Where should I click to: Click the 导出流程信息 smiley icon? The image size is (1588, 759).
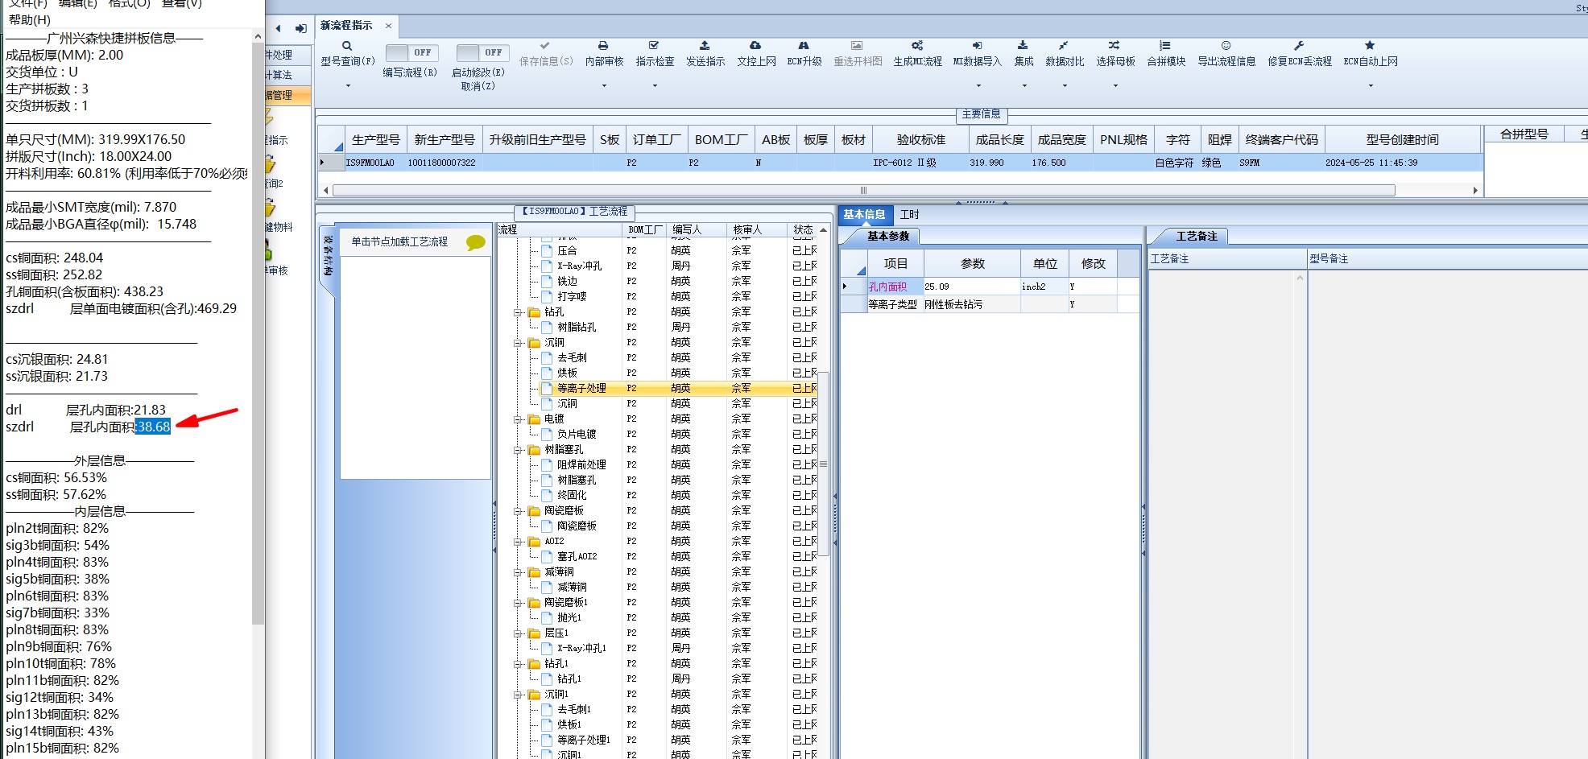click(x=1226, y=46)
